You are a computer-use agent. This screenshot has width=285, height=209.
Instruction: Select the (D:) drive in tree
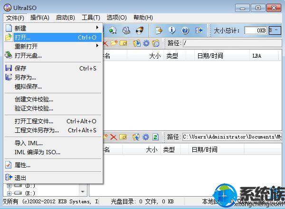pos(30,186)
